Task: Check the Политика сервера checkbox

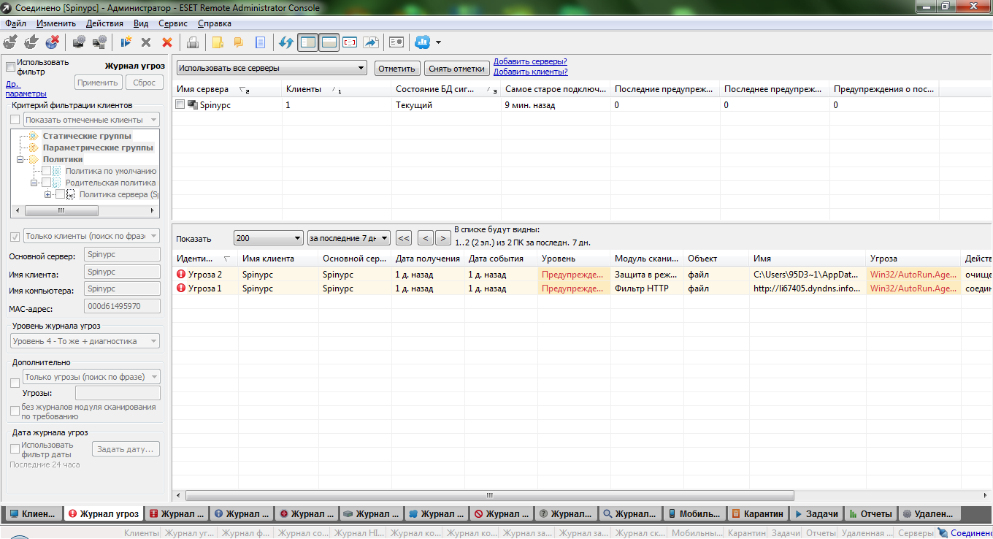Action: (x=60, y=194)
